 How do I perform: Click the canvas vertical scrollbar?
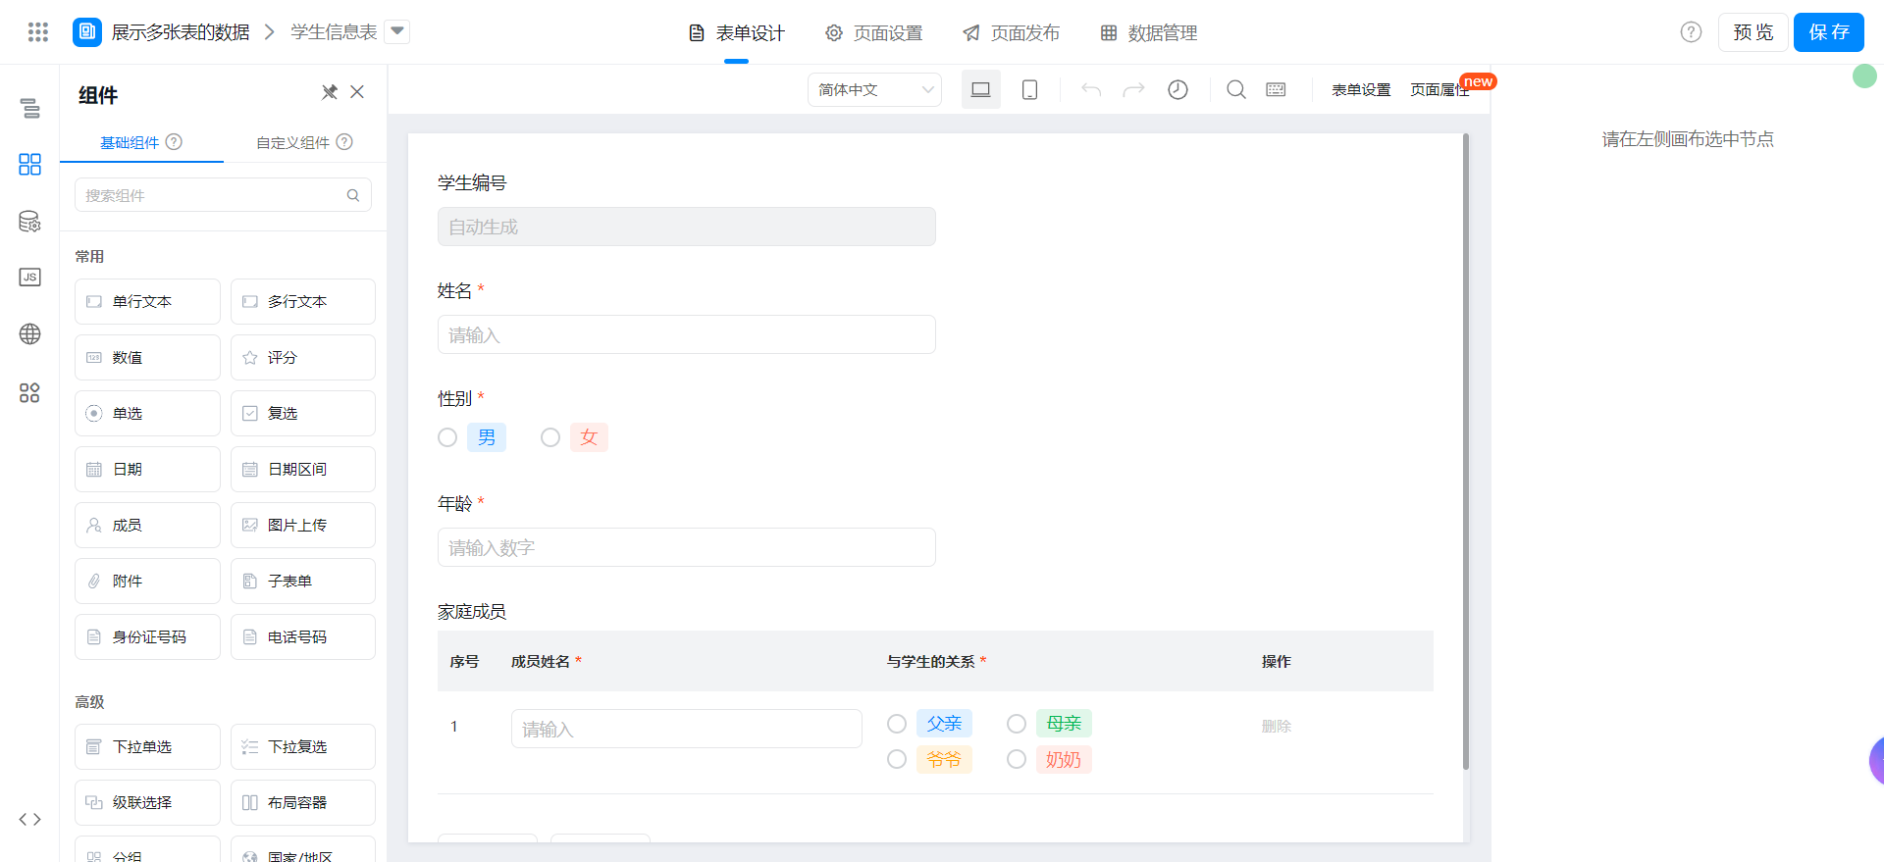[1466, 451]
